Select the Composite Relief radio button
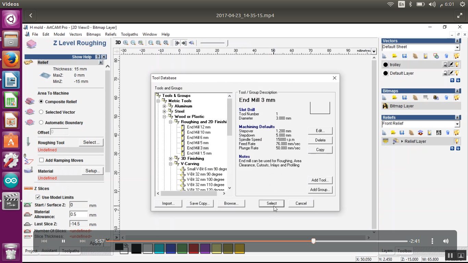Viewport: 468px width, 263px height. pos(41,102)
